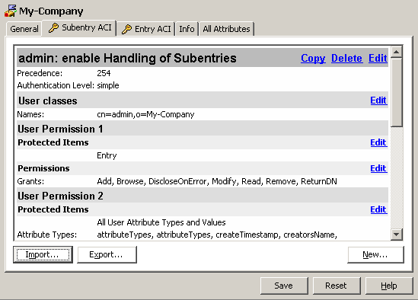Click the 'User Permission 2' heading
Image resolution: width=418 pixels, height=300 pixels.
tap(60, 196)
